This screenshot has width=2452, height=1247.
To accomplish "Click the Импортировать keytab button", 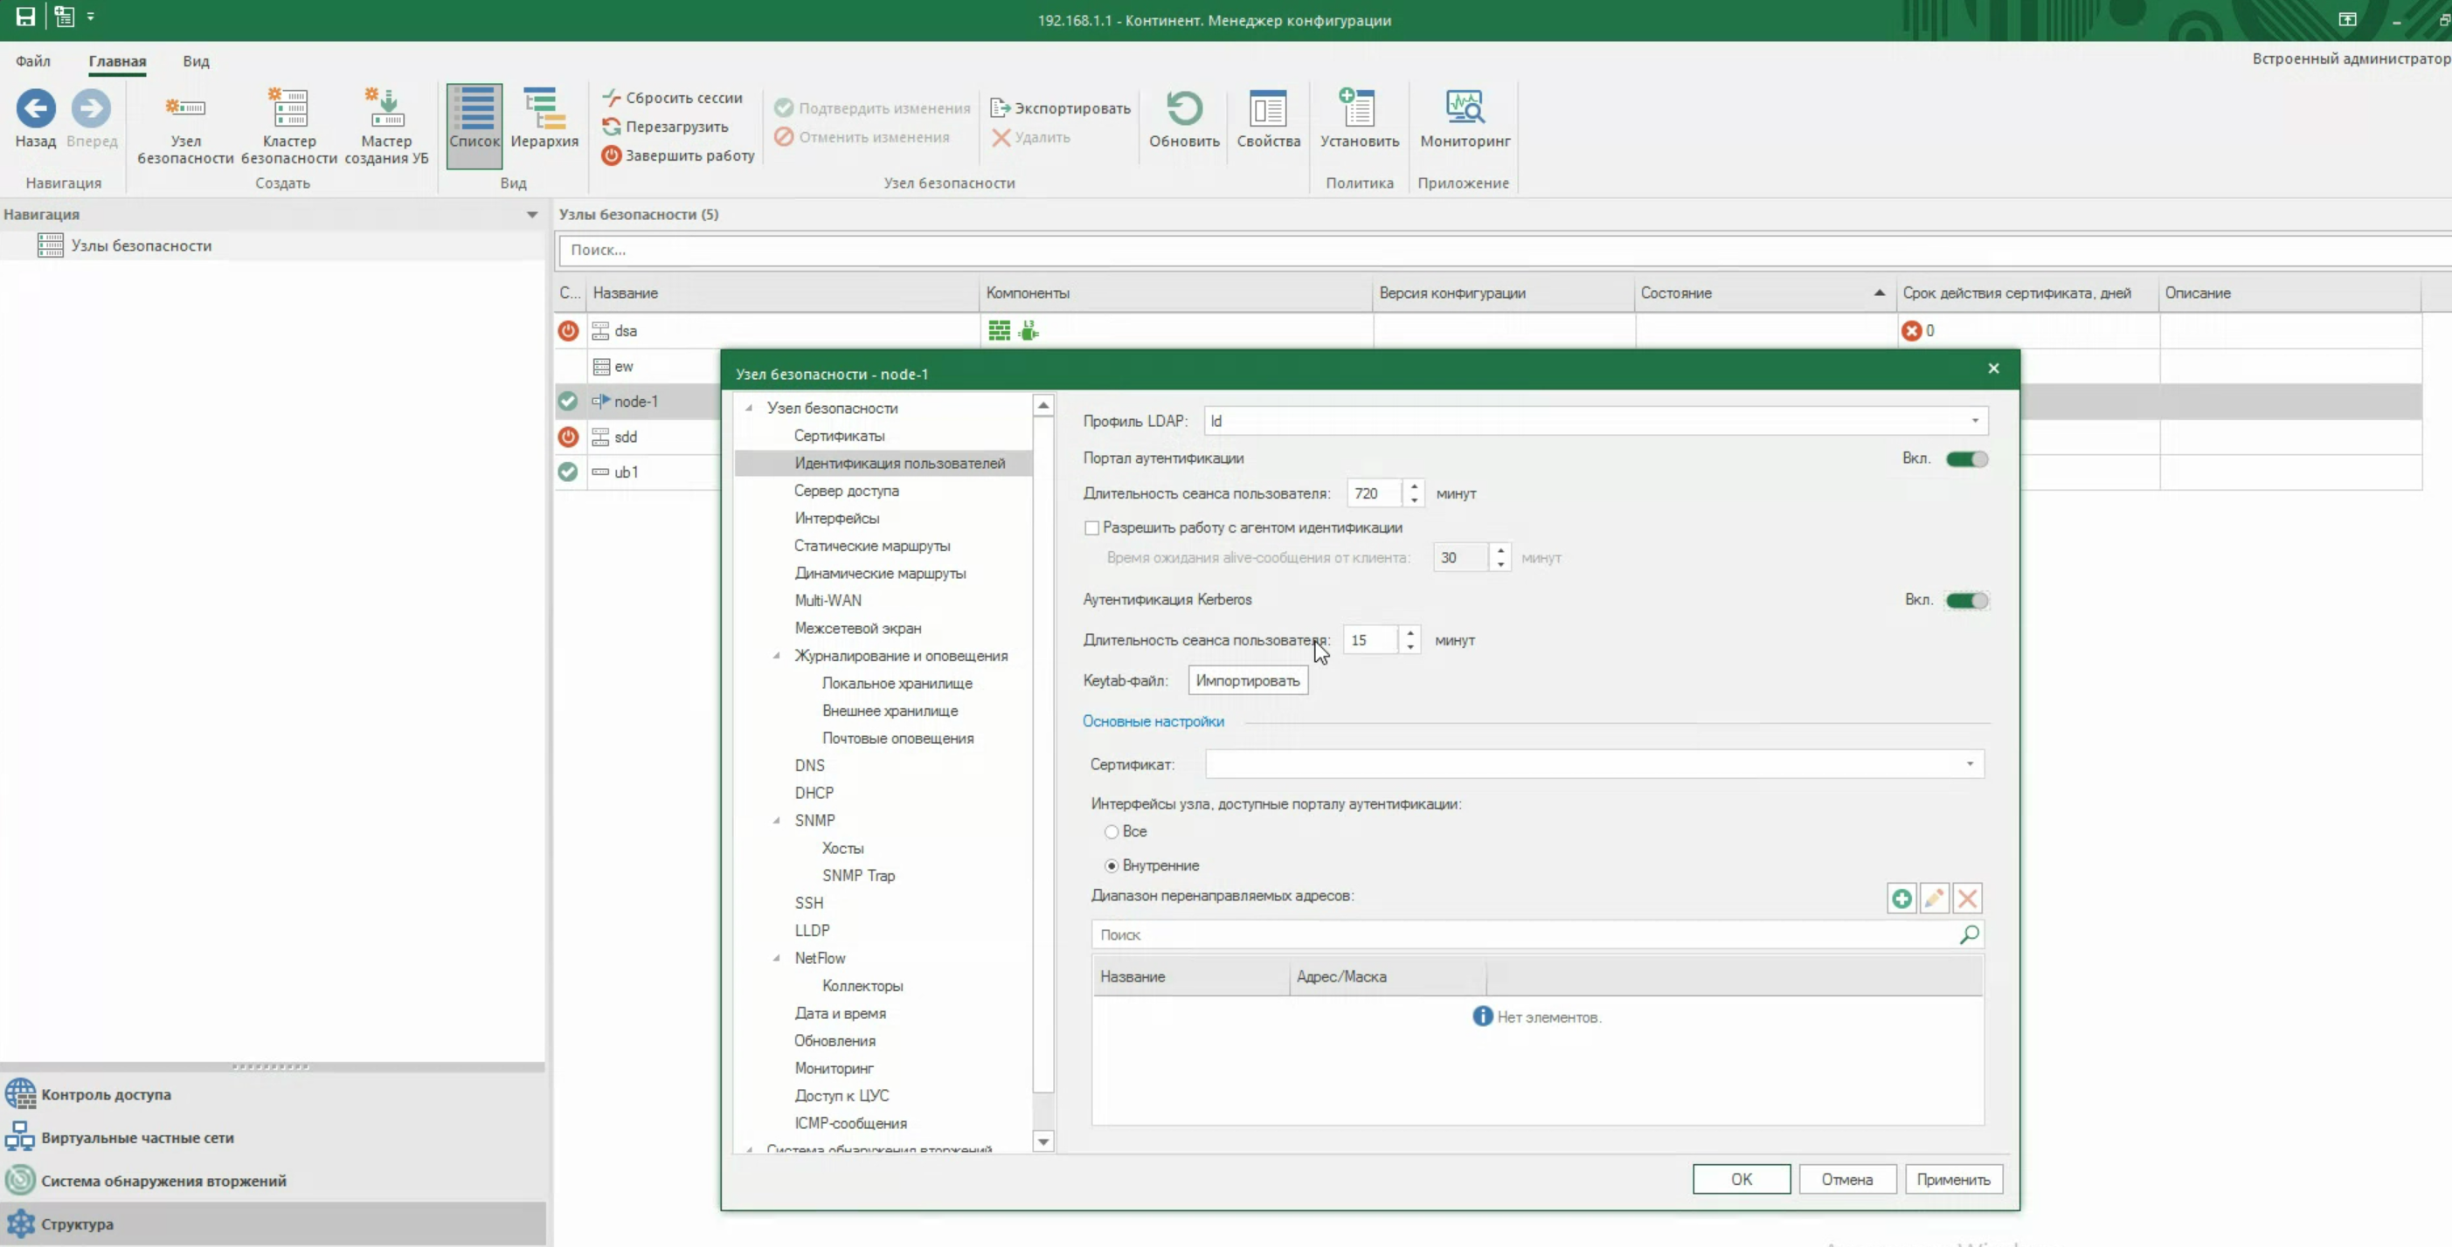I will point(1247,681).
